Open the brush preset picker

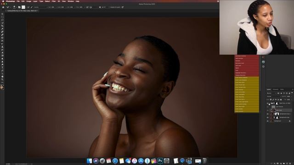[x=14, y=7]
